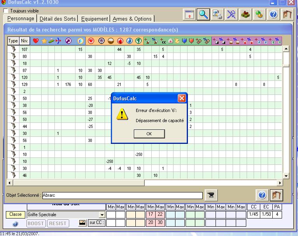This screenshot has height=236, width=298.
Task: Click the 1/50 EC value cell
Action: pos(266,214)
